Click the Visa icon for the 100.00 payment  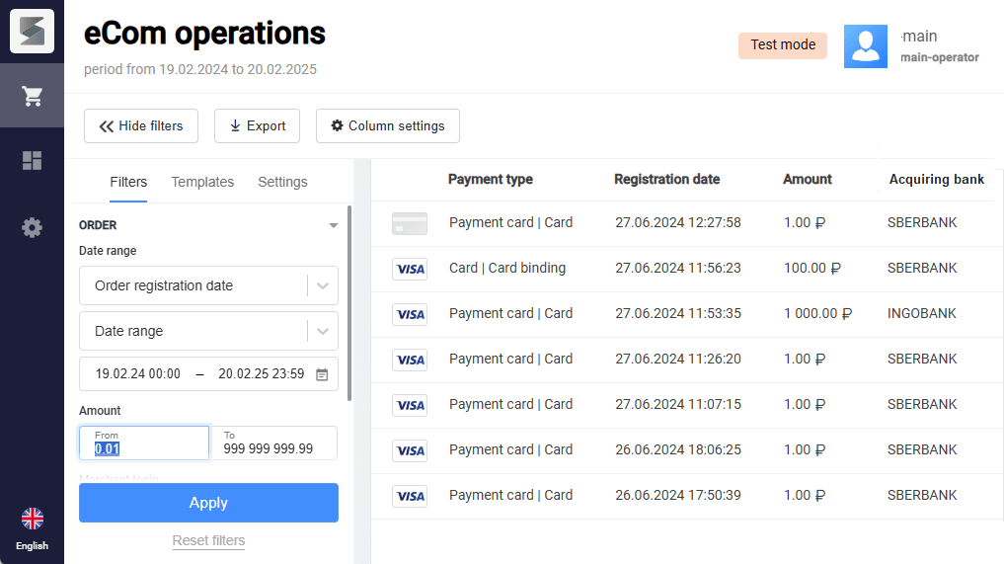click(410, 269)
